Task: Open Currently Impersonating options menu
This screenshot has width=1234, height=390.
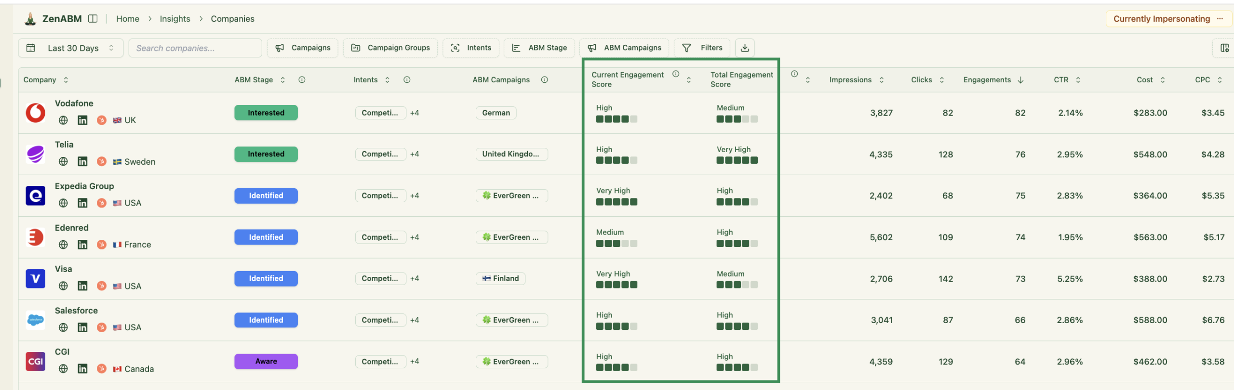Action: (x=1220, y=19)
